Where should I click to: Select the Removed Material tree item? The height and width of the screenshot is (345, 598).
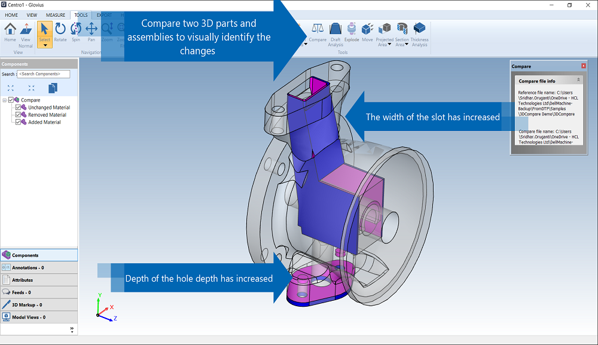47,115
